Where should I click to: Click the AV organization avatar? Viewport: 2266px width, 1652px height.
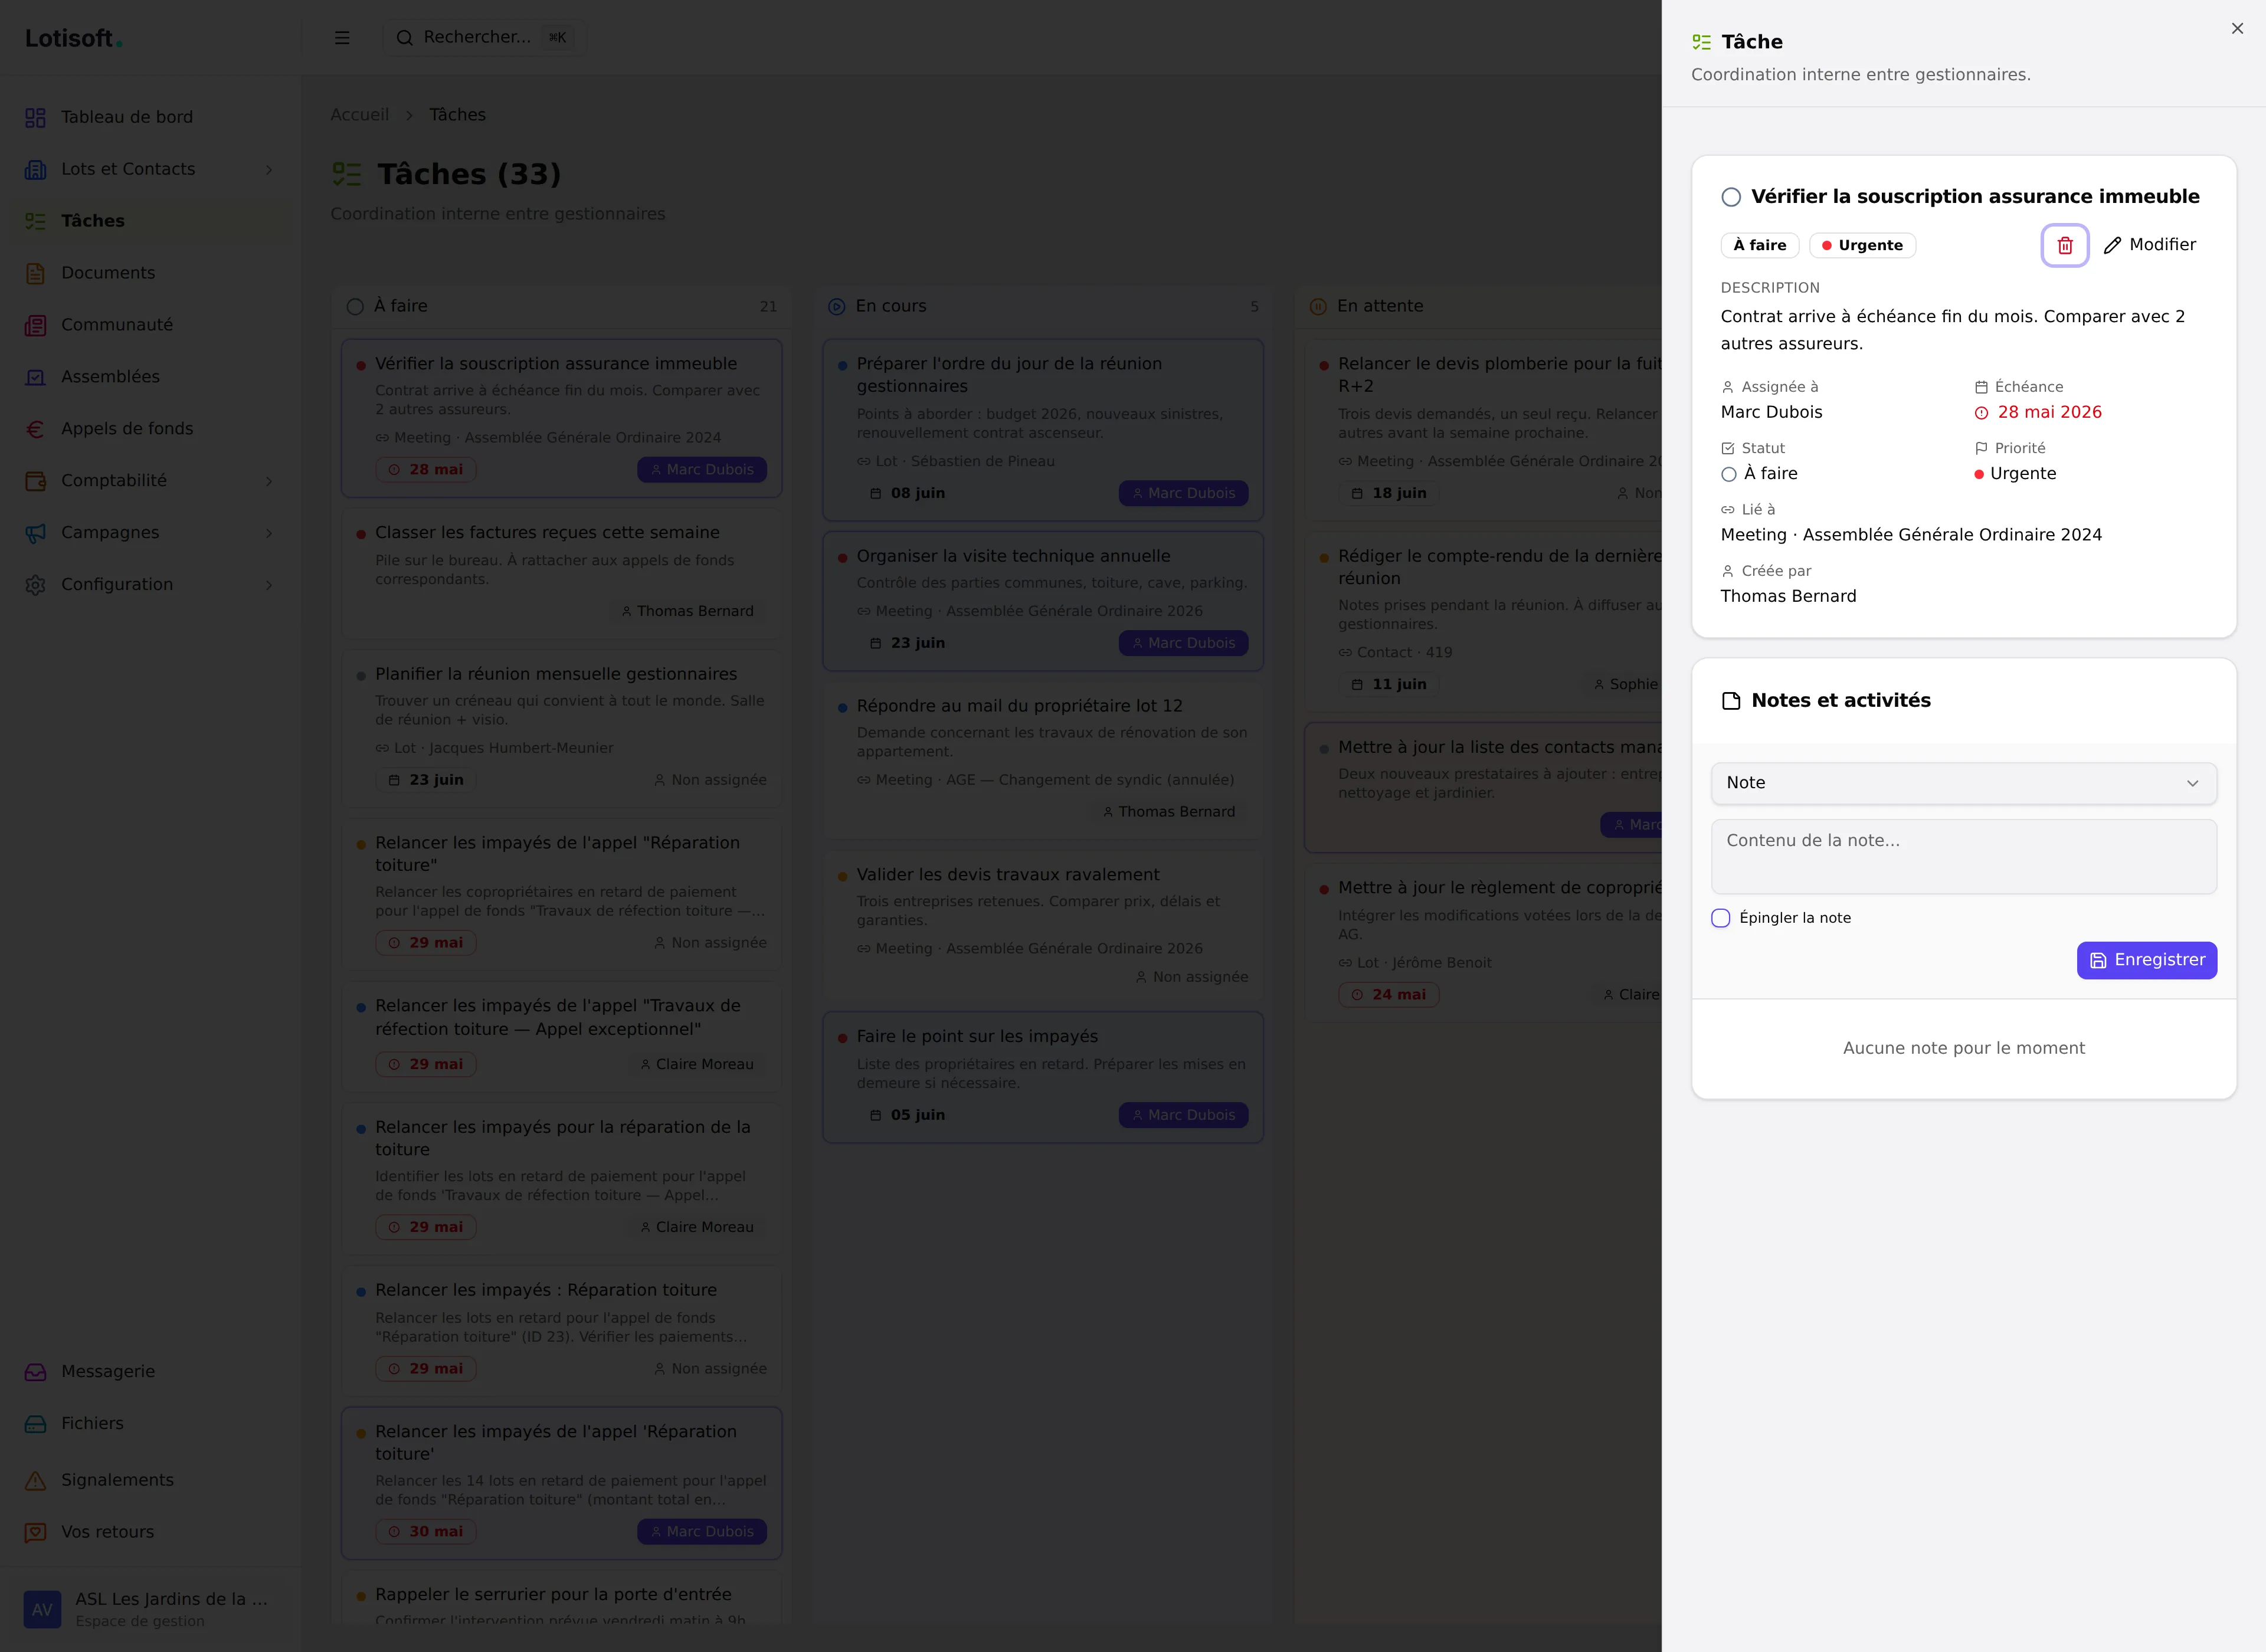pyautogui.click(x=42, y=1609)
